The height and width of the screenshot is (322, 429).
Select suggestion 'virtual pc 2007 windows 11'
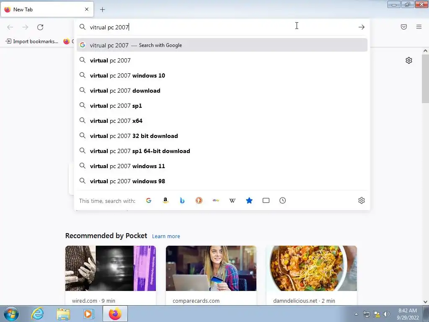coord(222,166)
